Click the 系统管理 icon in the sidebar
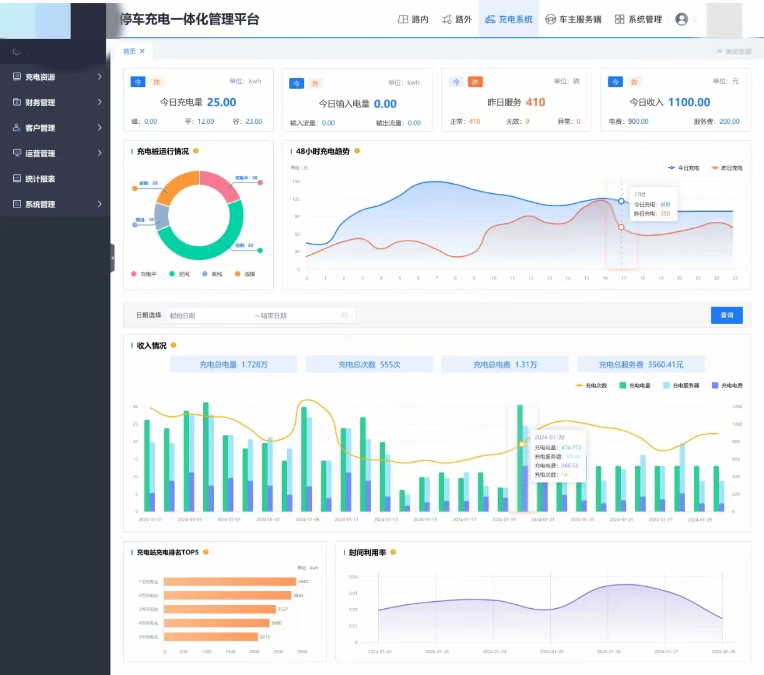Screen dimensions: 764x675 tap(17, 204)
